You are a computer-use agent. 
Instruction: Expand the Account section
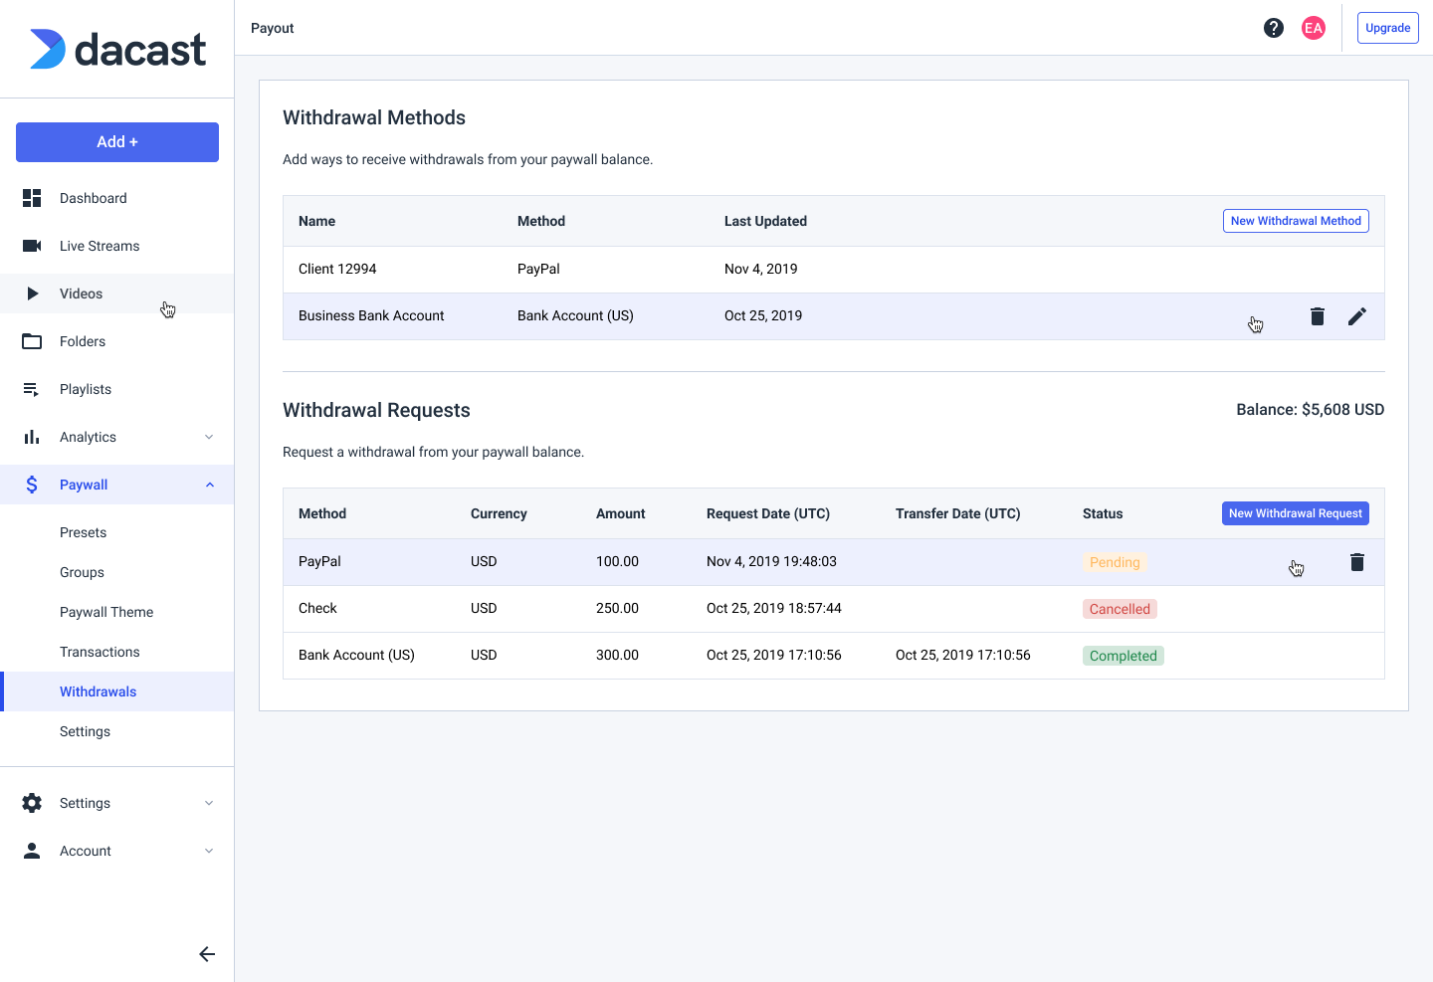tap(208, 851)
